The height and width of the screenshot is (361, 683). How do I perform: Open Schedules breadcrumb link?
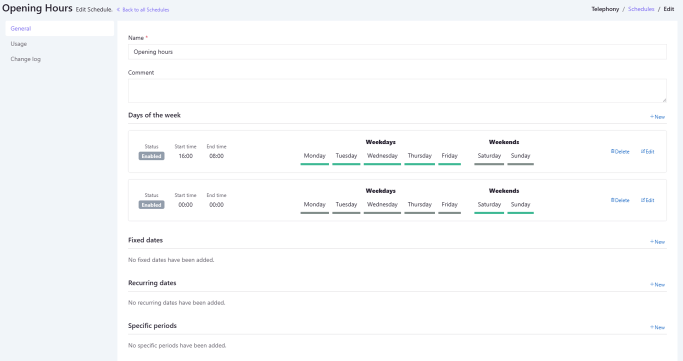[641, 9]
